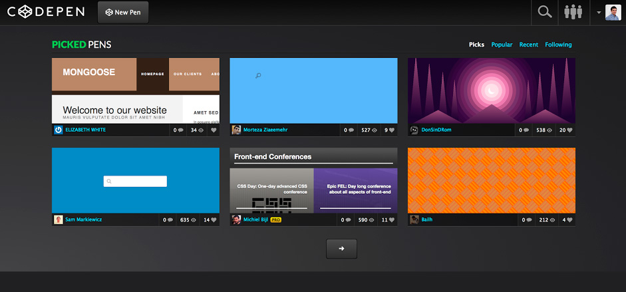The height and width of the screenshot is (292, 626).
Task: Select the Picks tab
Action: [477, 45]
